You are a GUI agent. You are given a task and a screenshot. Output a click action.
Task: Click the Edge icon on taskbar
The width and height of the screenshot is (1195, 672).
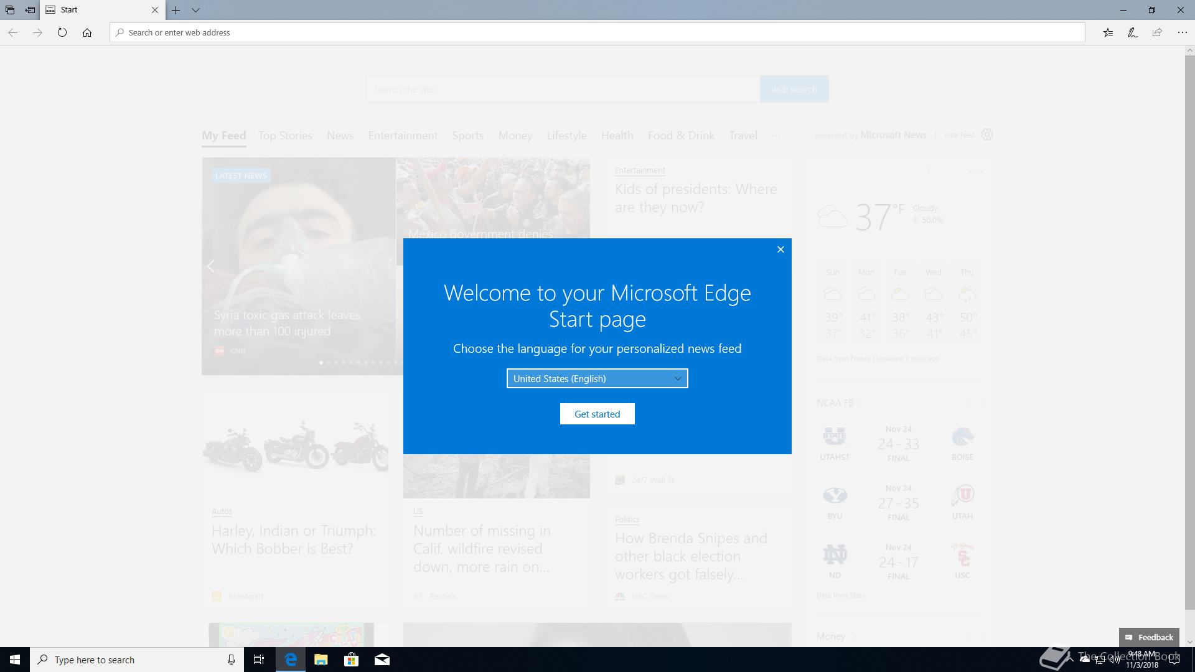pyautogui.click(x=291, y=660)
